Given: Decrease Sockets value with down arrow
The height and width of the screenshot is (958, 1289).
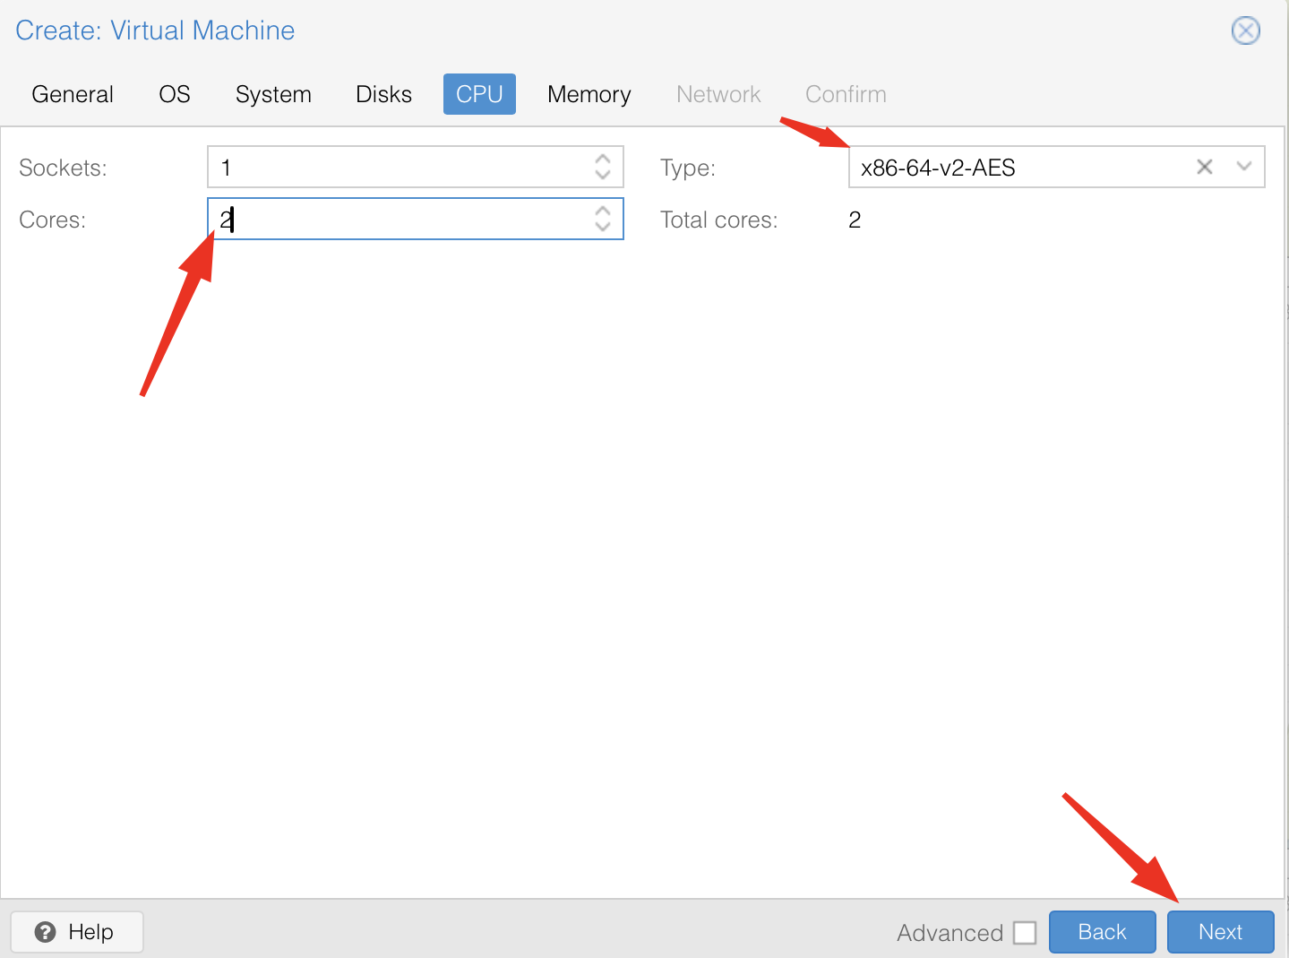Looking at the screenshot, I should 603,175.
